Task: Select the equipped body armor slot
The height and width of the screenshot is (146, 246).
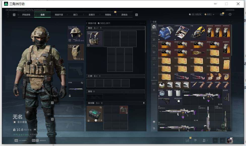Action: (76, 52)
